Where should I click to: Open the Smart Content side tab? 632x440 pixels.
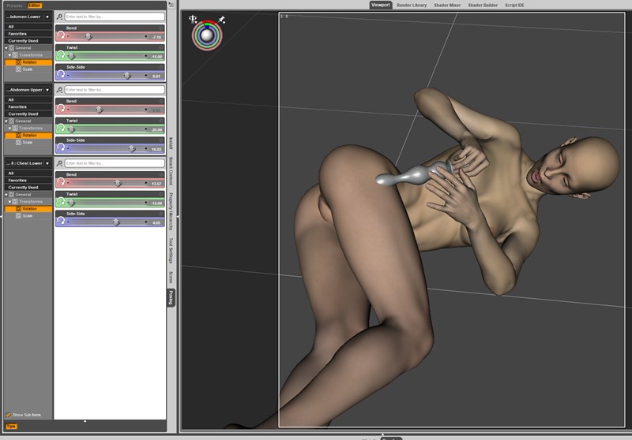[x=171, y=171]
